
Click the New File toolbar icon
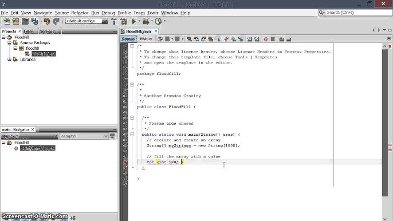pos(7,21)
